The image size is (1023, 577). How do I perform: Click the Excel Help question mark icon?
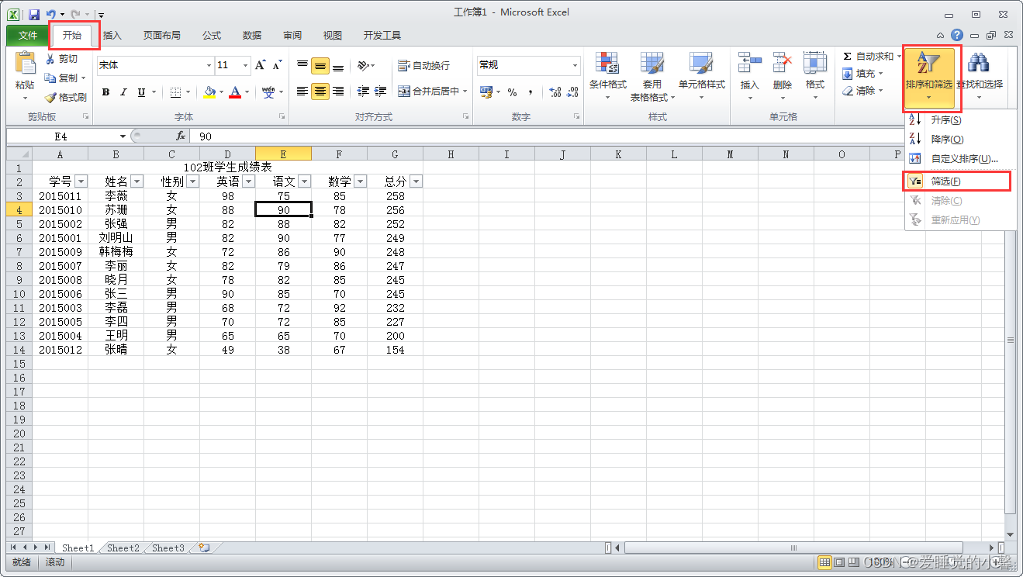pos(957,35)
